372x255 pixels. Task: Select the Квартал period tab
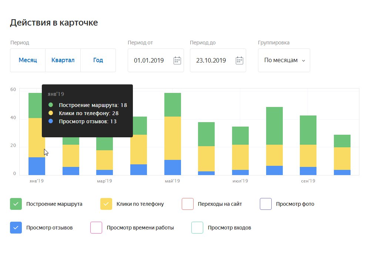[x=63, y=60]
